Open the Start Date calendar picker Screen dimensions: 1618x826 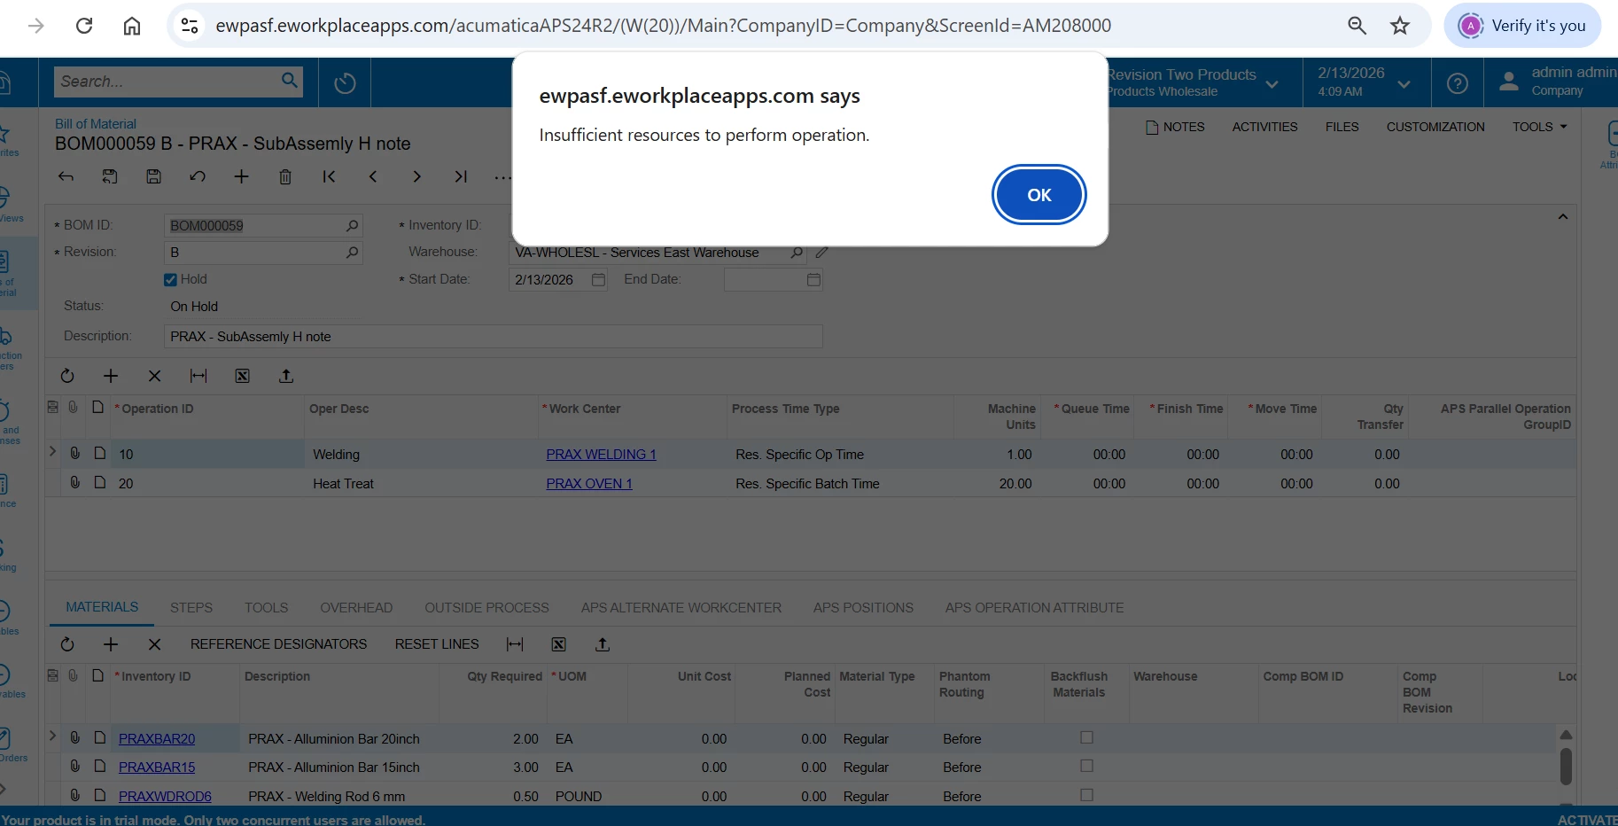point(598,280)
